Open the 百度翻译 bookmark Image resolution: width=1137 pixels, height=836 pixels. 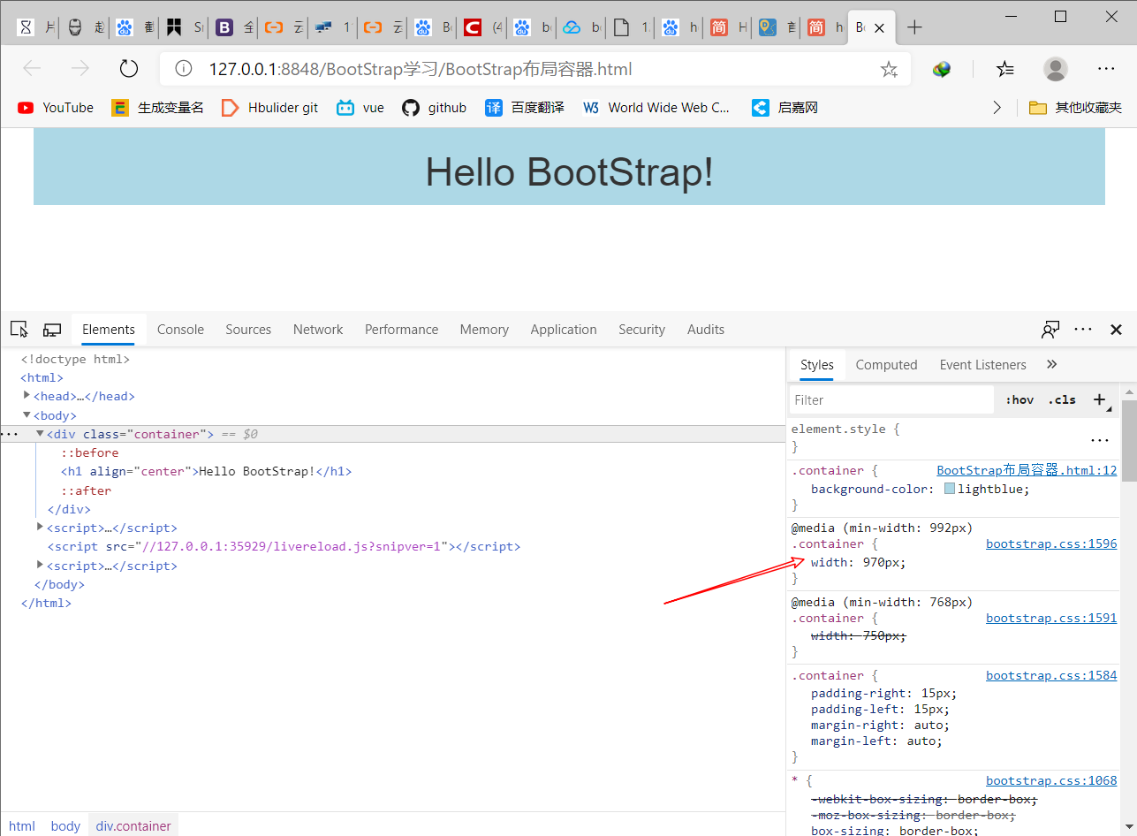click(x=525, y=108)
